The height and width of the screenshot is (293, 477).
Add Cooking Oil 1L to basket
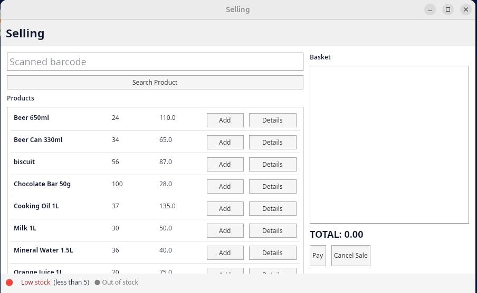click(225, 208)
